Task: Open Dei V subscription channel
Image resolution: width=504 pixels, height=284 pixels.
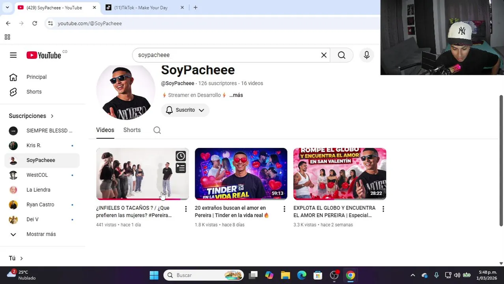Action: coord(42,219)
